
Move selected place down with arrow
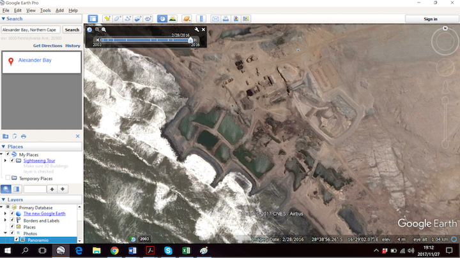point(63,189)
